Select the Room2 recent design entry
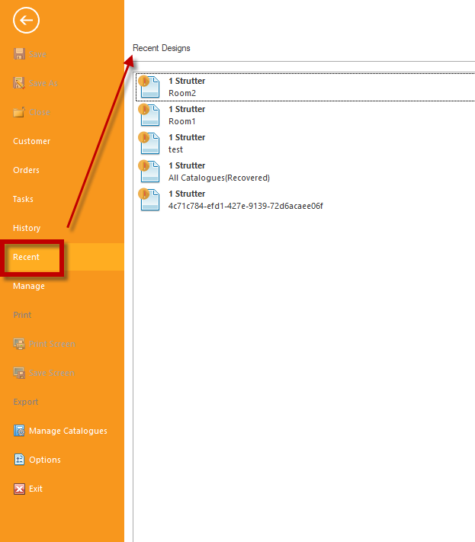This screenshot has width=475, height=542. [305, 87]
